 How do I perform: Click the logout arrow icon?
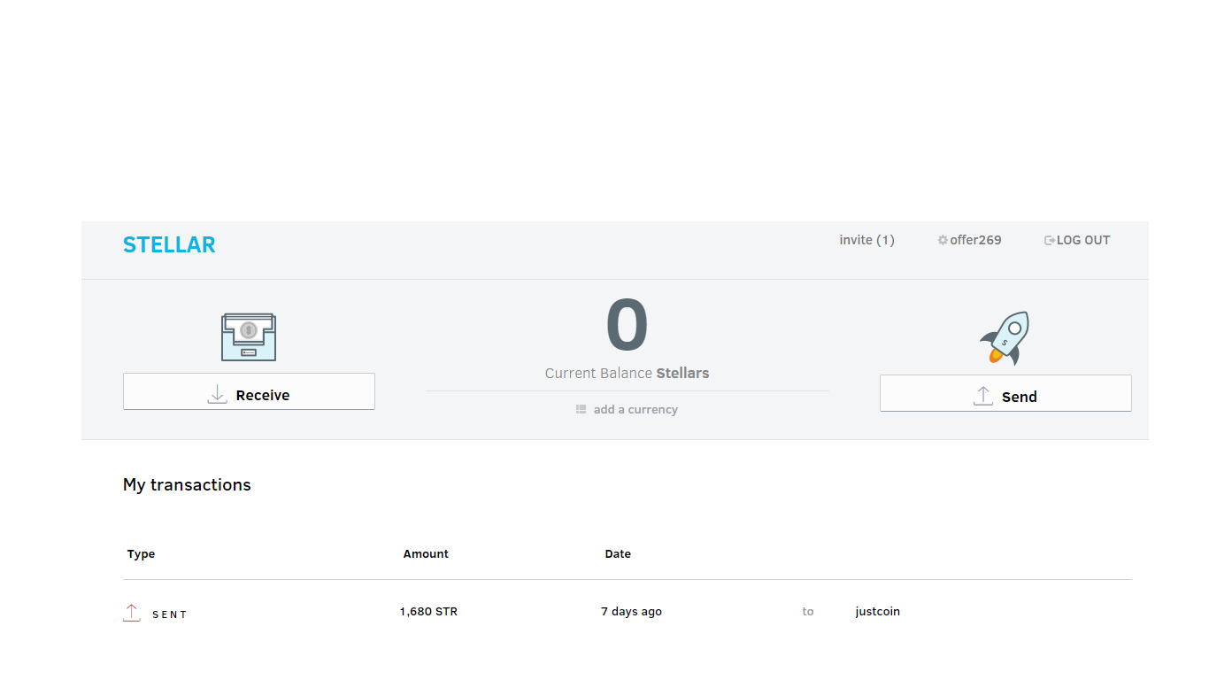pyautogui.click(x=1050, y=240)
